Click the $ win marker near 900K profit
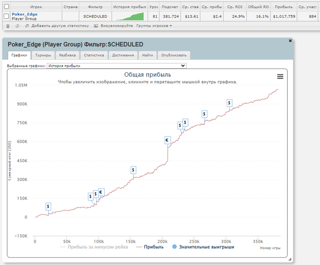Screen dimensions: 320x265 point(229,103)
